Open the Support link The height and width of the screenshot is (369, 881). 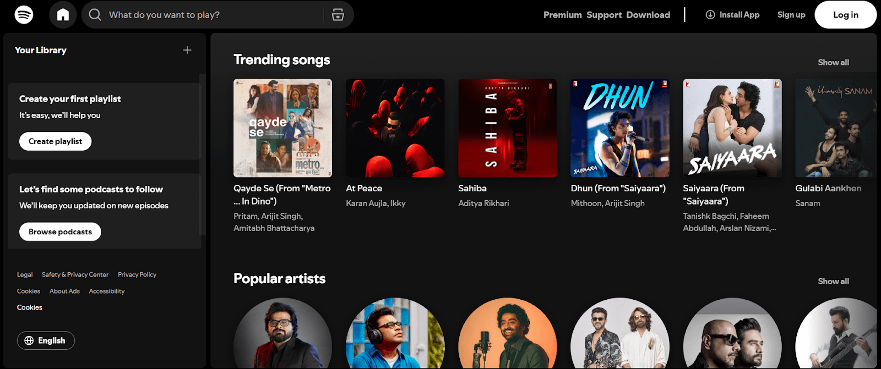click(604, 15)
